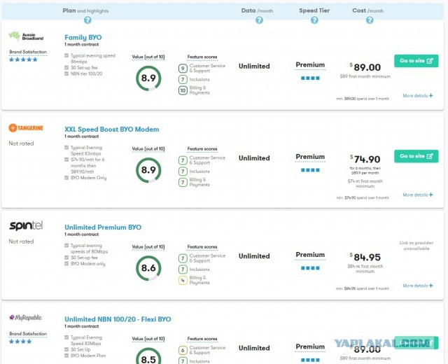Click help icon under Cost /month
This screenshot has height=364, width=448.
tap(370, 20)
